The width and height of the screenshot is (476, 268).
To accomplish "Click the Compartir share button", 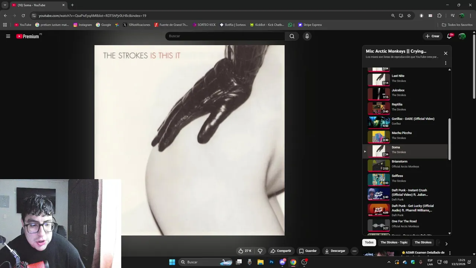I will click(x=281, y=251).
